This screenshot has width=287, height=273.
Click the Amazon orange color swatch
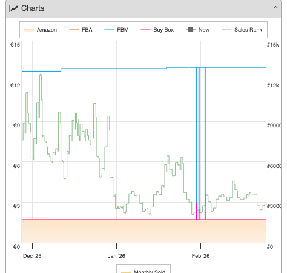point(29,30)
